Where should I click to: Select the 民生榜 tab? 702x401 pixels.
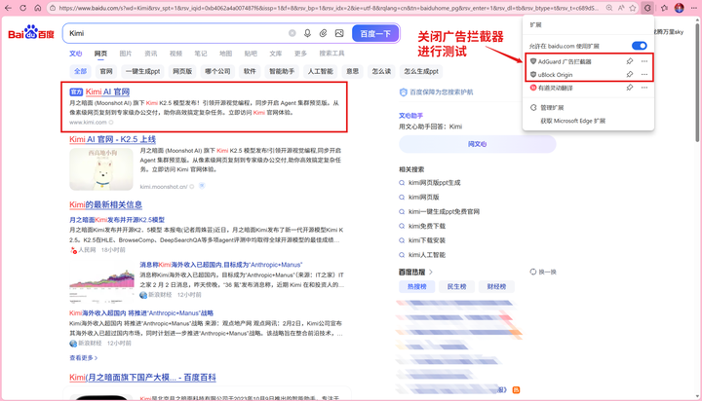456,286
